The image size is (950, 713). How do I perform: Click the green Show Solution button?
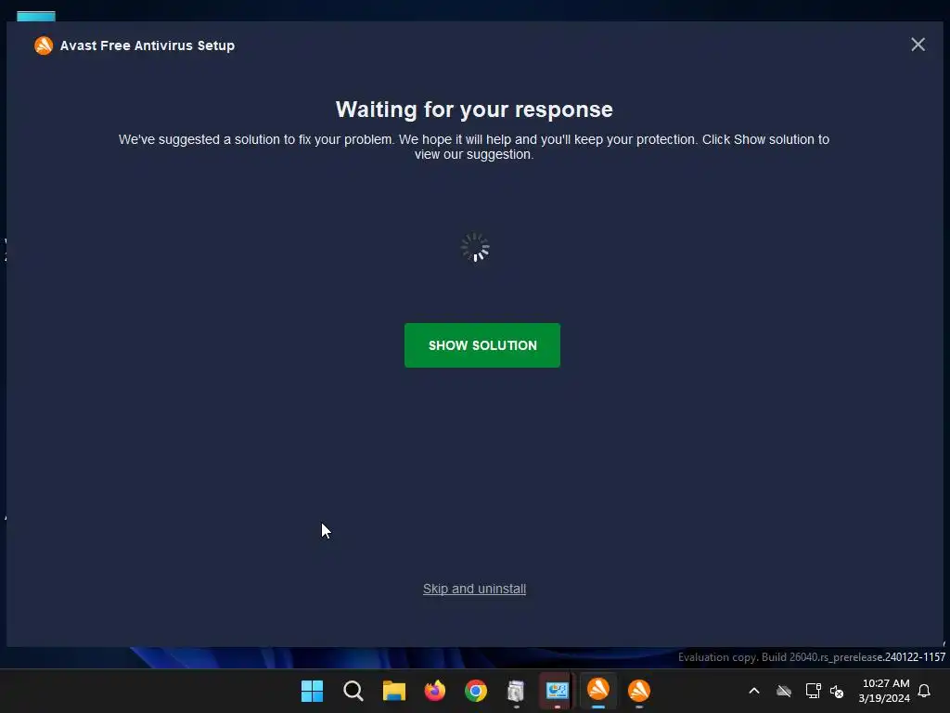(x=482, y=345)
